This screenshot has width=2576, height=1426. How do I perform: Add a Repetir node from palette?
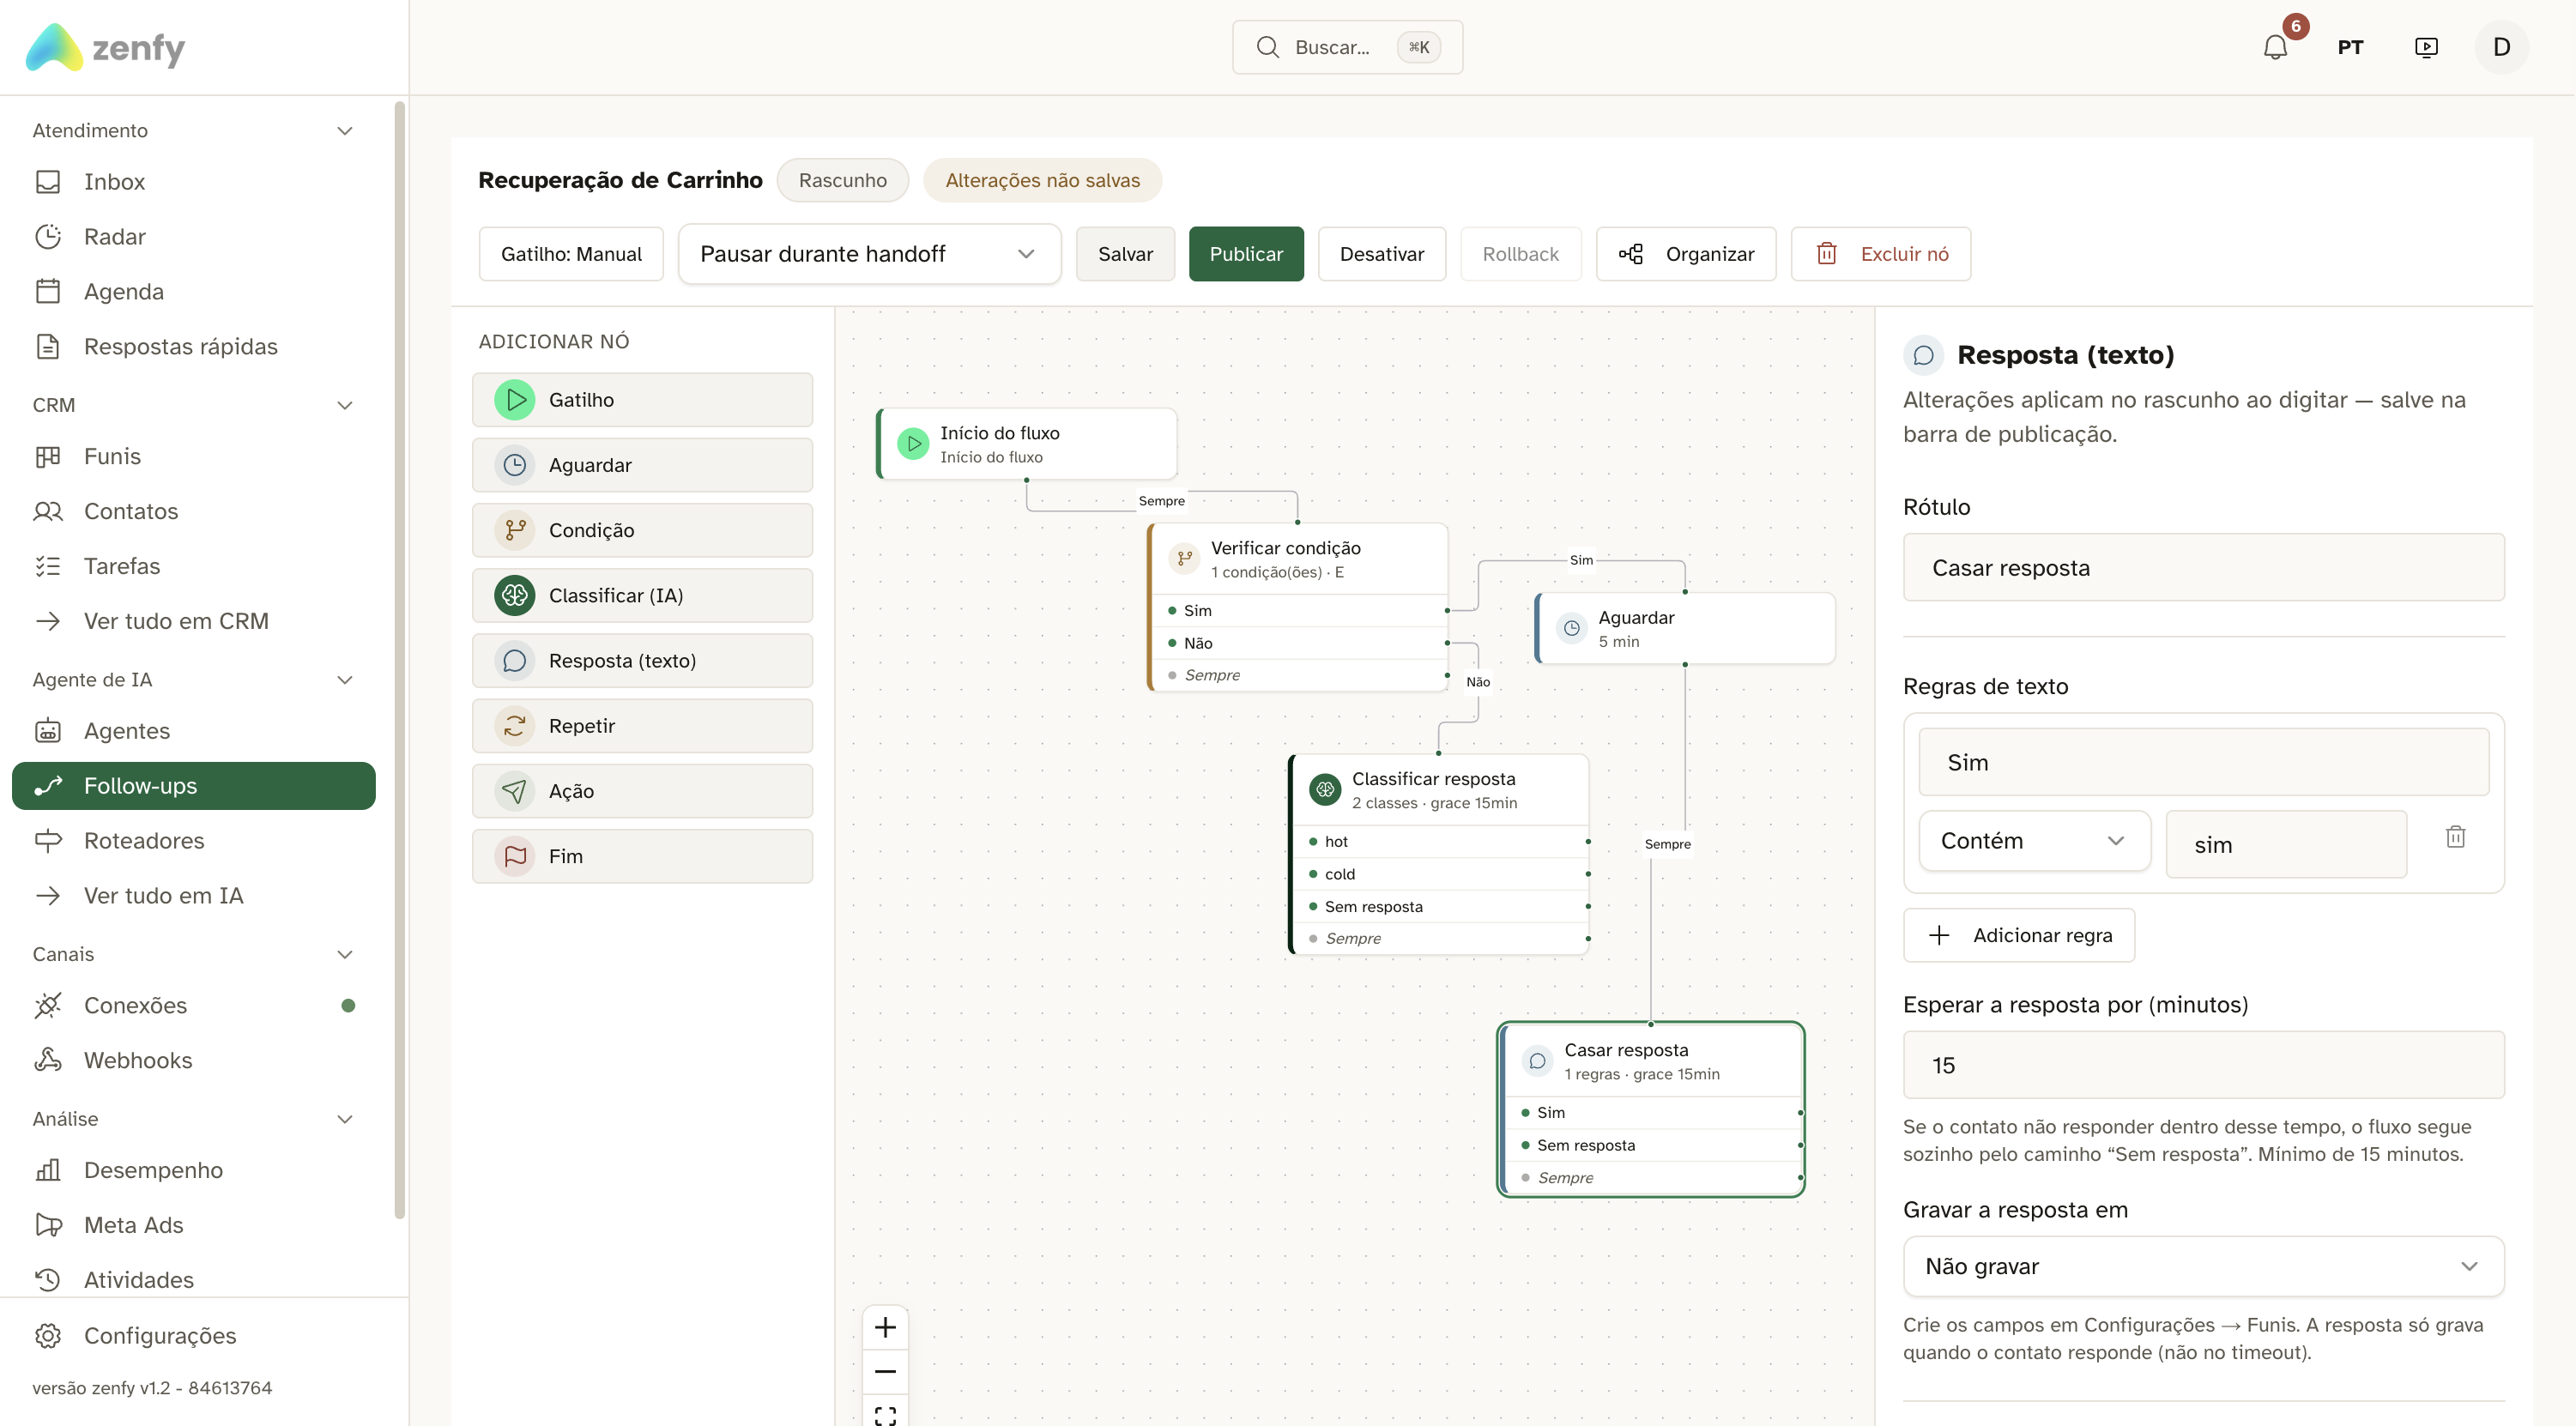[x=642, y=726]
